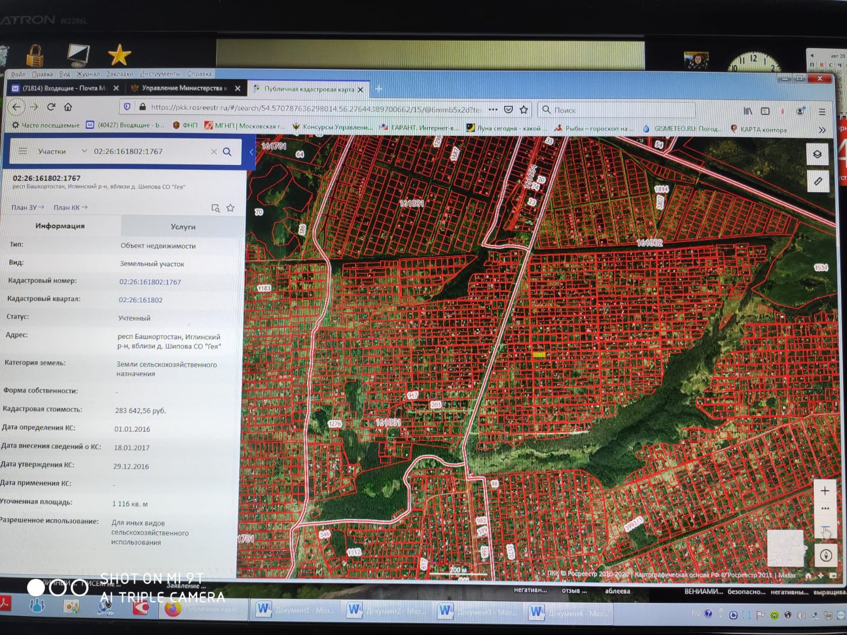Expand the Участки search type dropdown
This screenshot has height=635, width=847.
click(84, 151)
